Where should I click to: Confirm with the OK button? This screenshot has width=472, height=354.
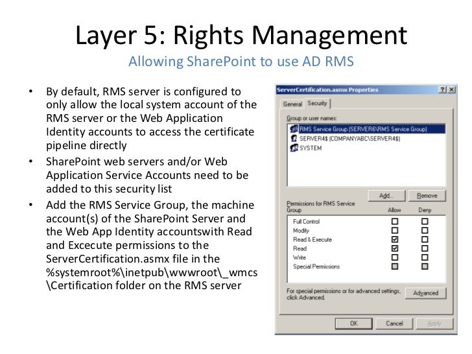tap(354, 324)
